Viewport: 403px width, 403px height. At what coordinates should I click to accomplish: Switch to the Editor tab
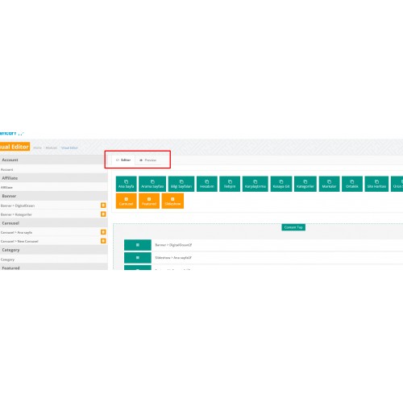click(123, 160)
